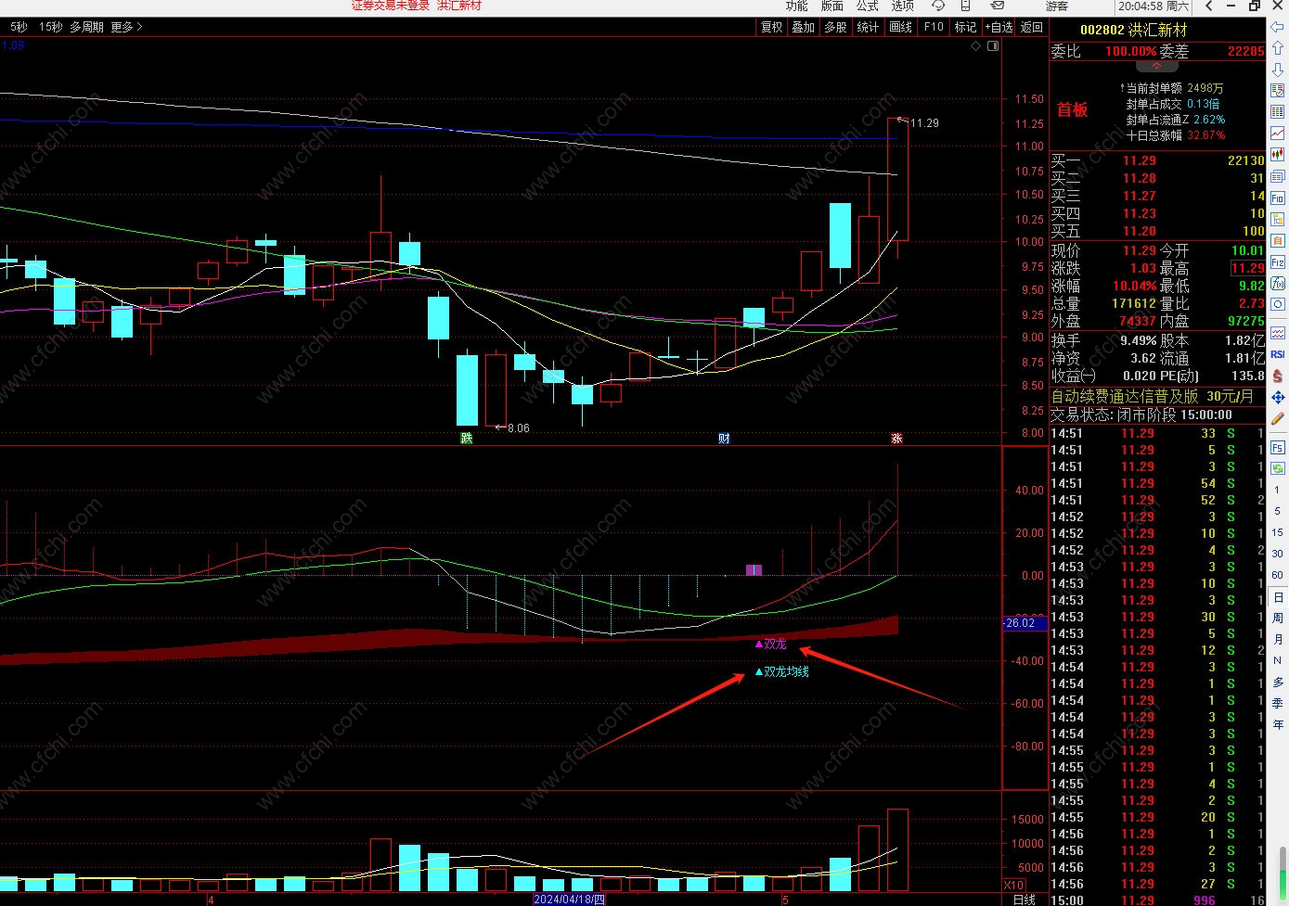Click the 复权 button

(x=772, y=27)
